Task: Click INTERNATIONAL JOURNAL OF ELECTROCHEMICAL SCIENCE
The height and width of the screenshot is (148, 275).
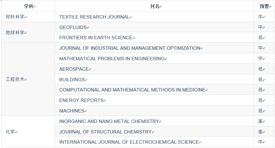Action: (x=129, y=142)
